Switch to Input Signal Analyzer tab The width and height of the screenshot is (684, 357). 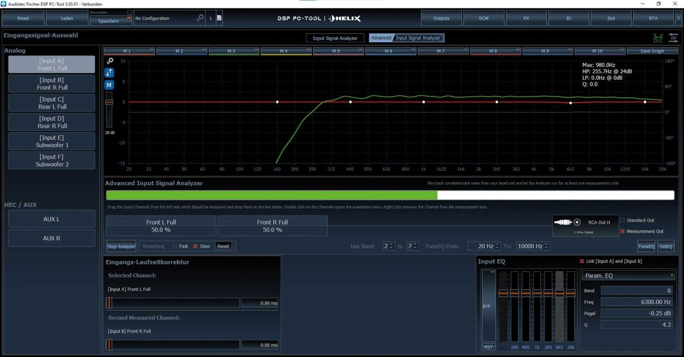click(x=335, y=38)
